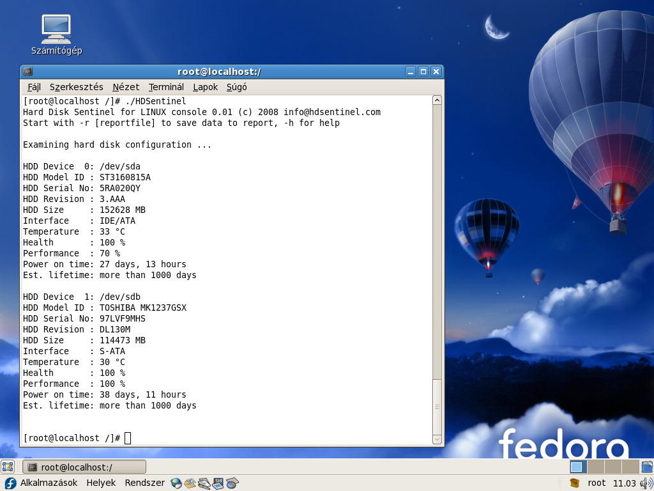Screen dimensions: 654x491
Task: Click the revision 3.AAA value
Action: pos(112,199)
